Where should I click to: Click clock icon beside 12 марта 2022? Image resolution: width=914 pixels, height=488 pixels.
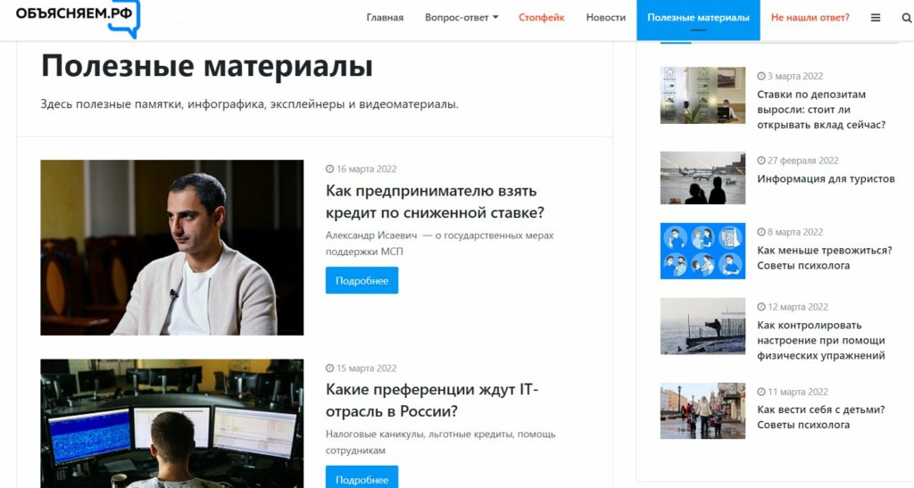[761, 306]
